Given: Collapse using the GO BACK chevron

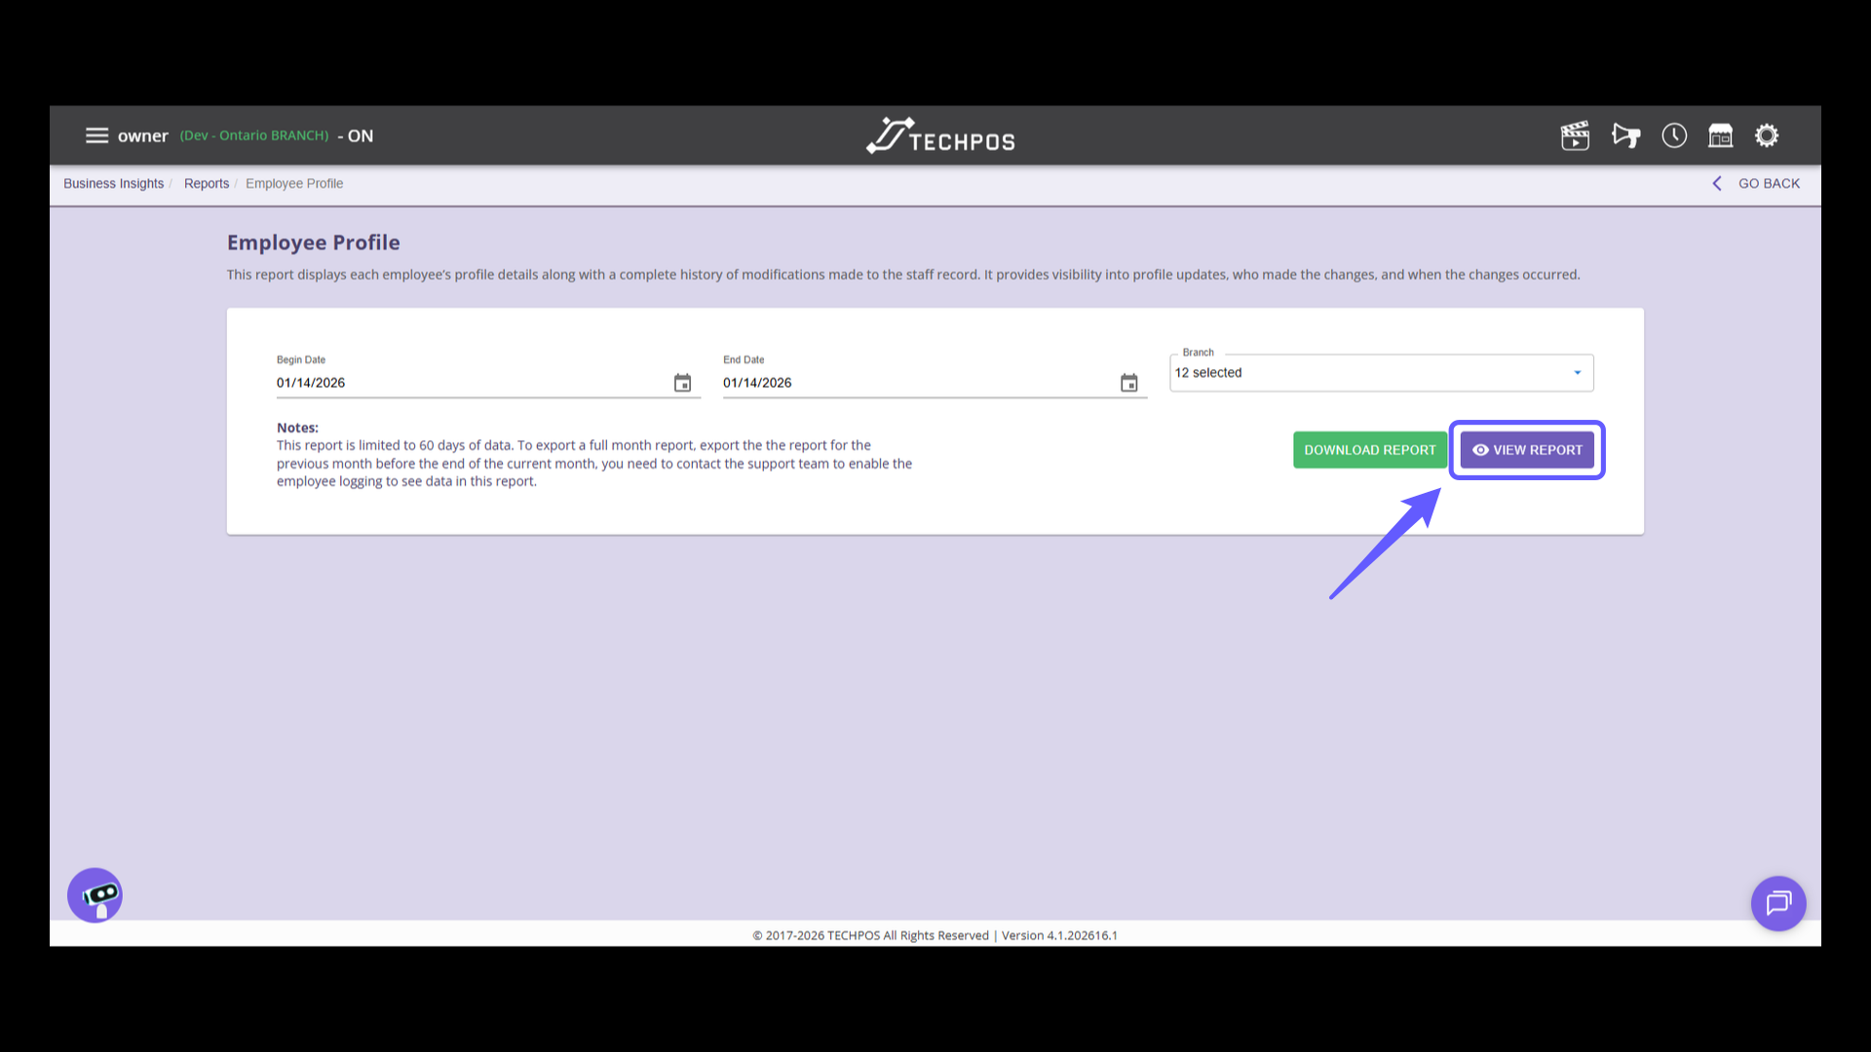Looking at the screenshot, I should 1717,183.
